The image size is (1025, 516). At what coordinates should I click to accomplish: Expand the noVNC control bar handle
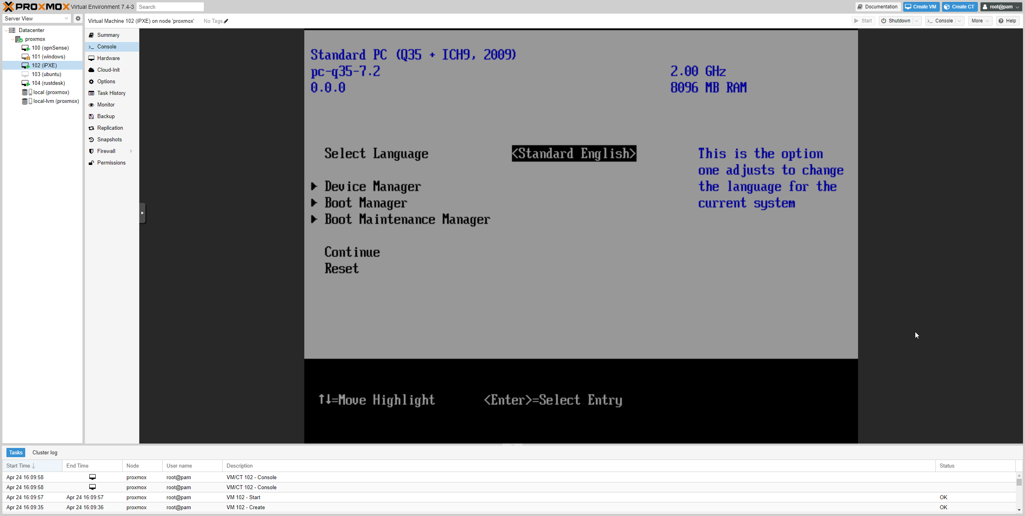tap(142, 213)
